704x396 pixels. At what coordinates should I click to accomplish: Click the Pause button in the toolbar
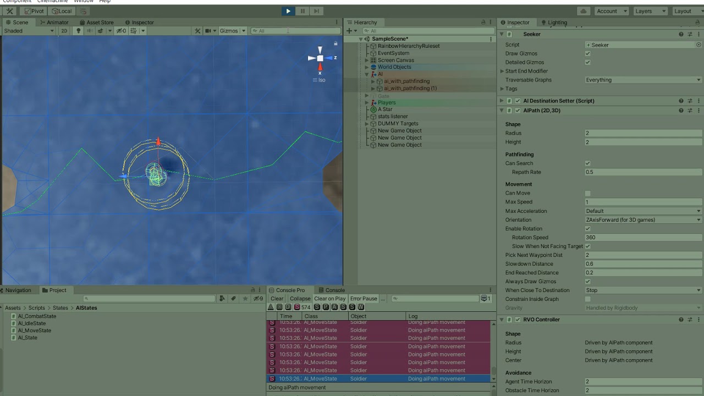tap(302, 11)
